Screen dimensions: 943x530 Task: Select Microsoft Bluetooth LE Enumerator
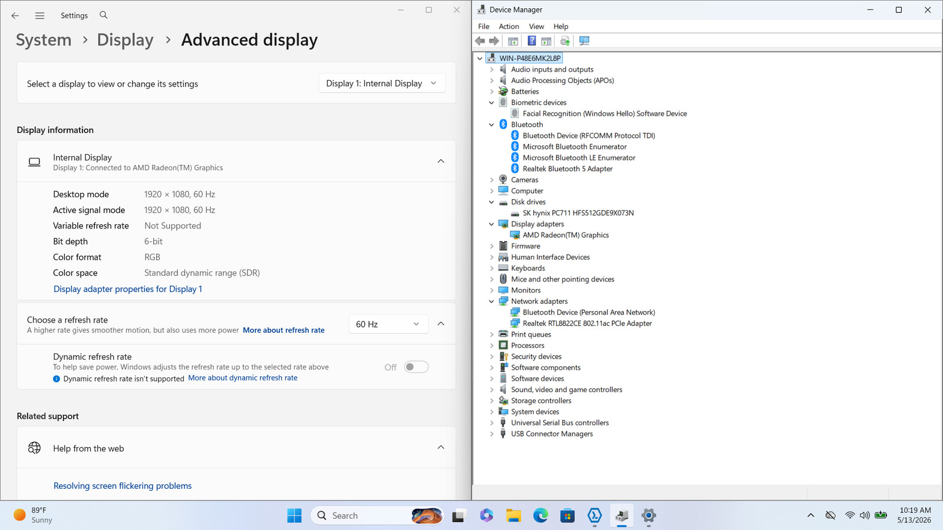[x=579, y=158]
